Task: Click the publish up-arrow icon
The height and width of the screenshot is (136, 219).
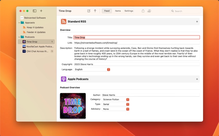Action: [x=95, y=11]
